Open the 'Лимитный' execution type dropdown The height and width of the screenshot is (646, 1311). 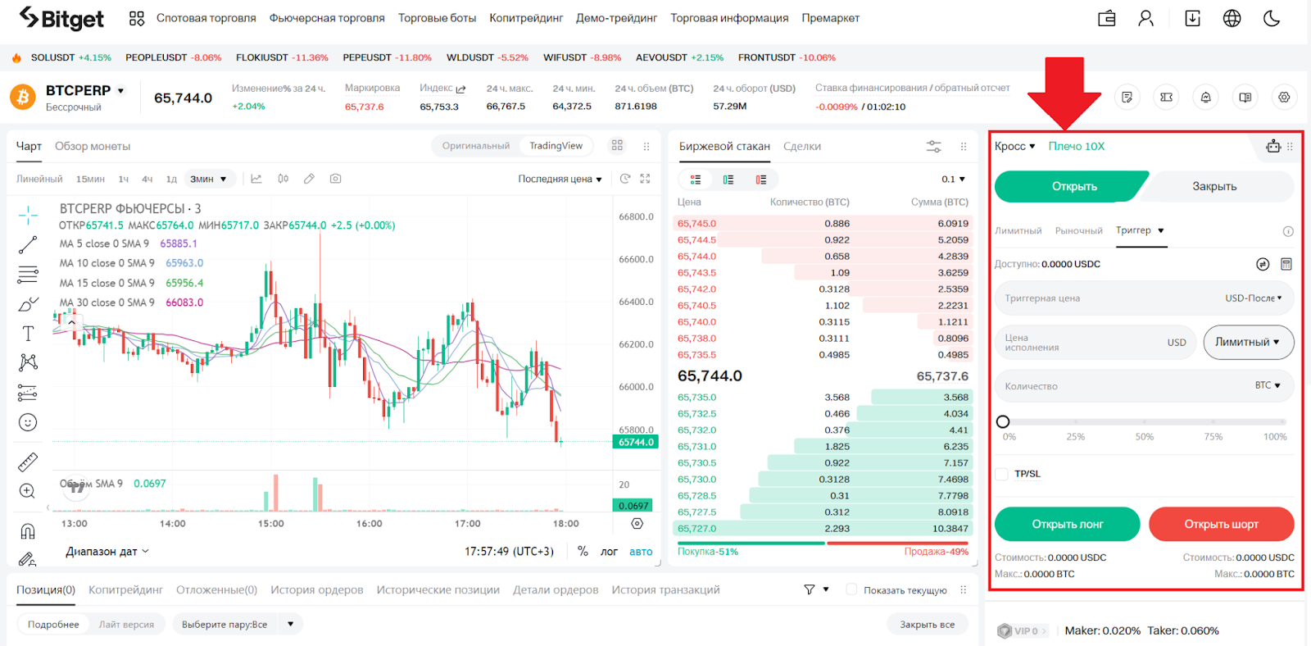coord(1247,342)
